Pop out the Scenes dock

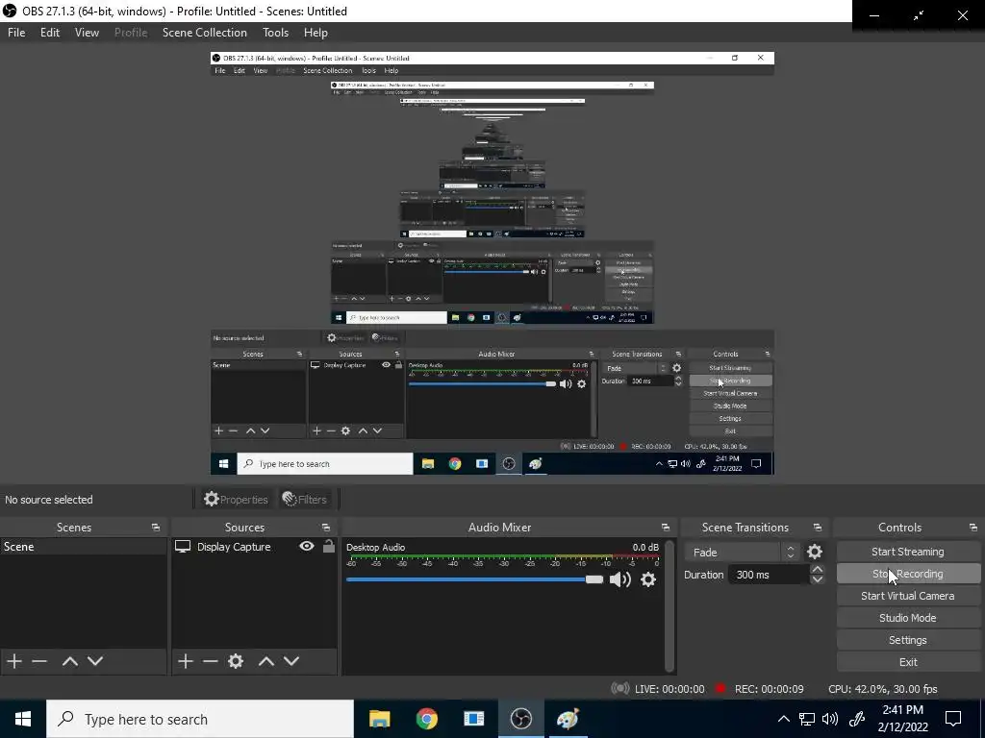[x=156, y=528]
